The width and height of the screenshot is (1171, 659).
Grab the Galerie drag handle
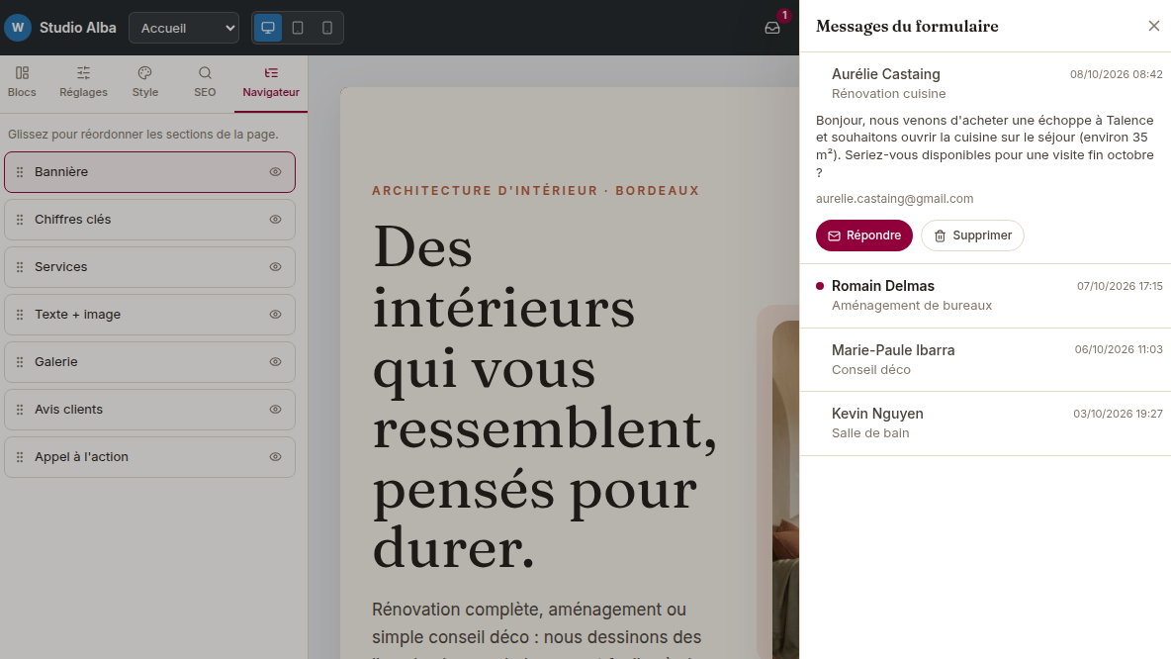coord(20,361)
